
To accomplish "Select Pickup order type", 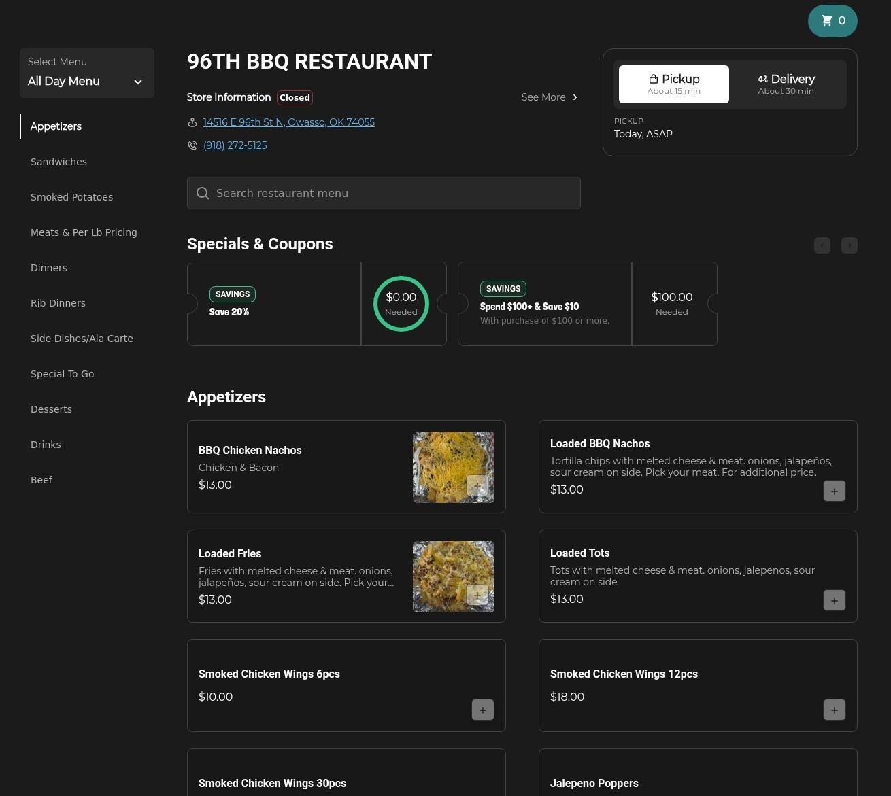I will click(673, 84).
